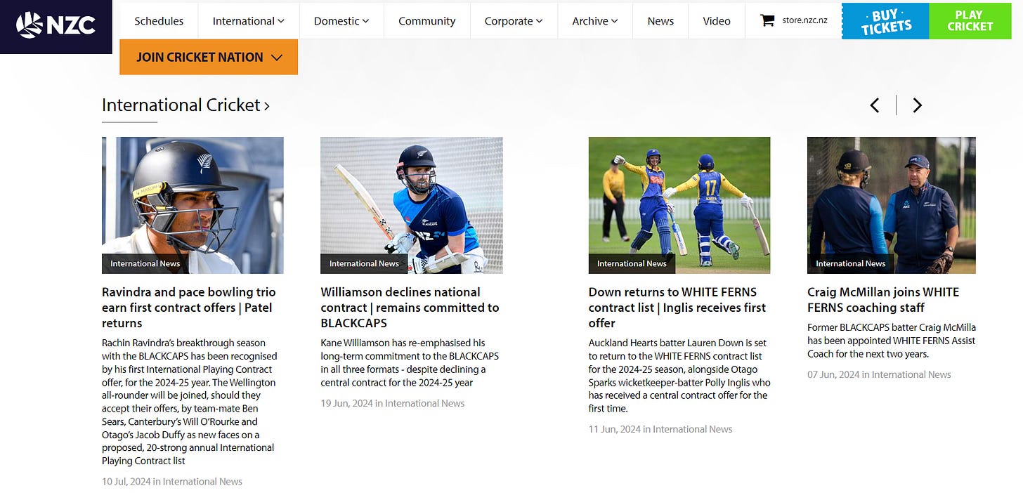Open the Community menu item
The height and width of the screenshot is (493, 1023).
click(x=426, y=21)
